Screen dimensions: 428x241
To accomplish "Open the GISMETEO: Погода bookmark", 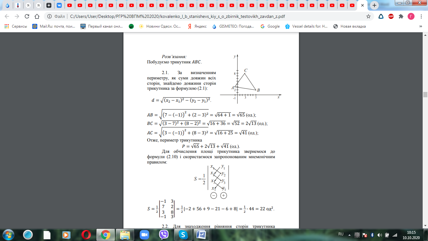I will 233,26.
